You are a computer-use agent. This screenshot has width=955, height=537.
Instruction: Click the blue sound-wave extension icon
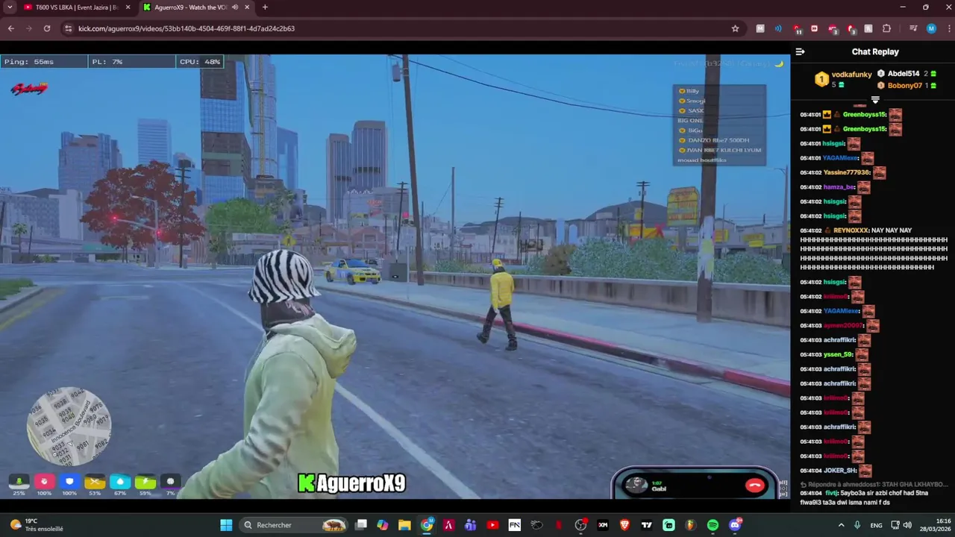(x=778, y=28)
